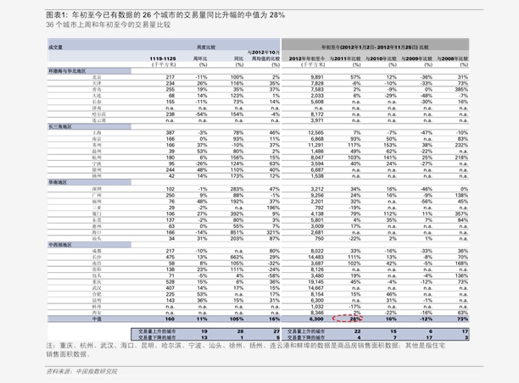Select the '成交量' header cell
Screen dimensions: 519x383
[x=55, y=47]
